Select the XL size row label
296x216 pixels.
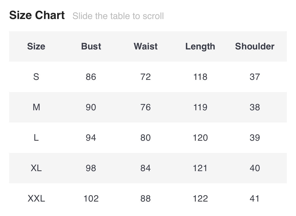tap(36, 168)
